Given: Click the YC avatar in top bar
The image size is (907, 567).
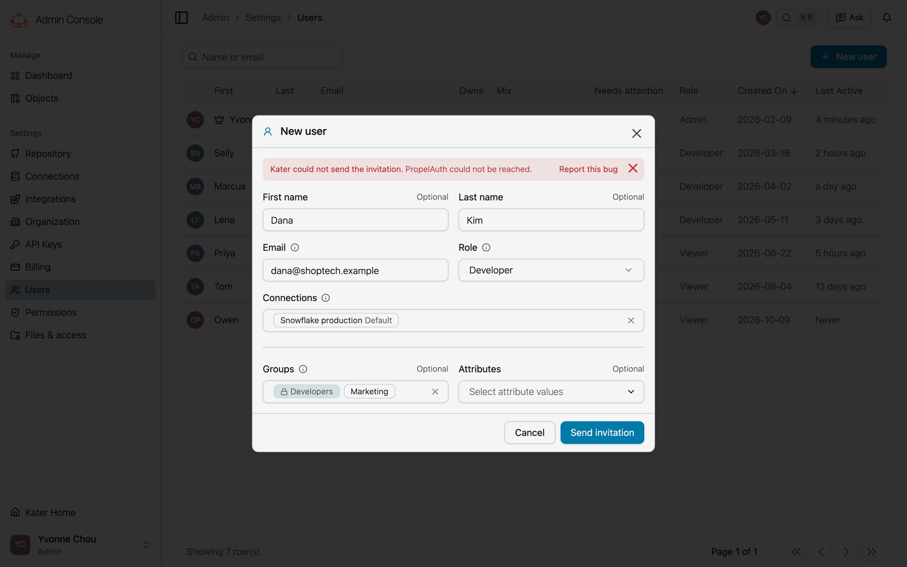Looking at the screenshot, I should coord(763,18).
